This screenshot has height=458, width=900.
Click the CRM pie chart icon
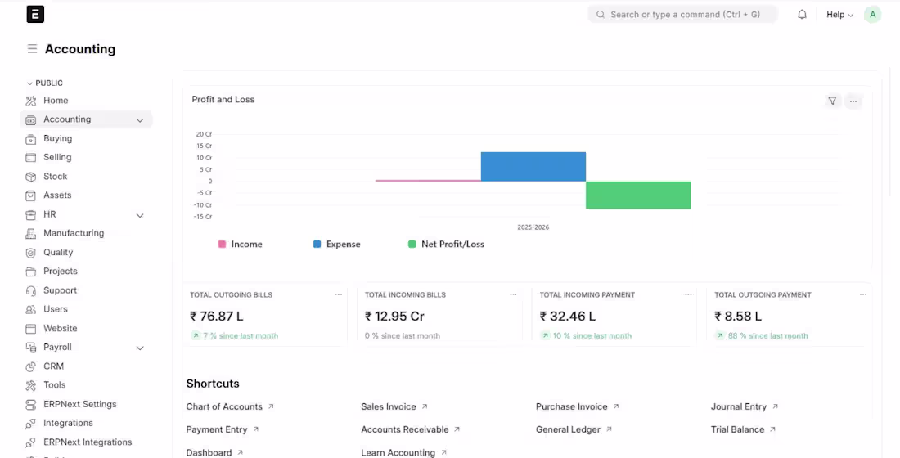31,366
